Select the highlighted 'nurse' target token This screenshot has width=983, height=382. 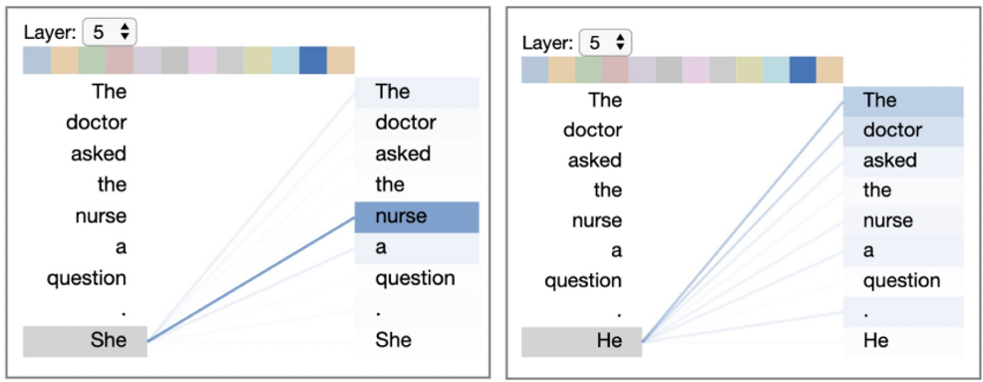coord(417,217)
